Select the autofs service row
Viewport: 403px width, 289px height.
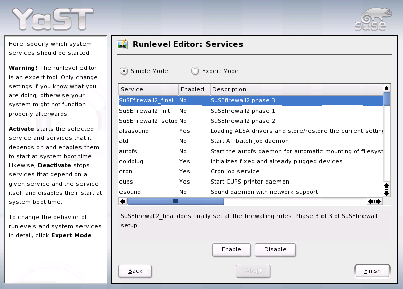click(251, 151)
